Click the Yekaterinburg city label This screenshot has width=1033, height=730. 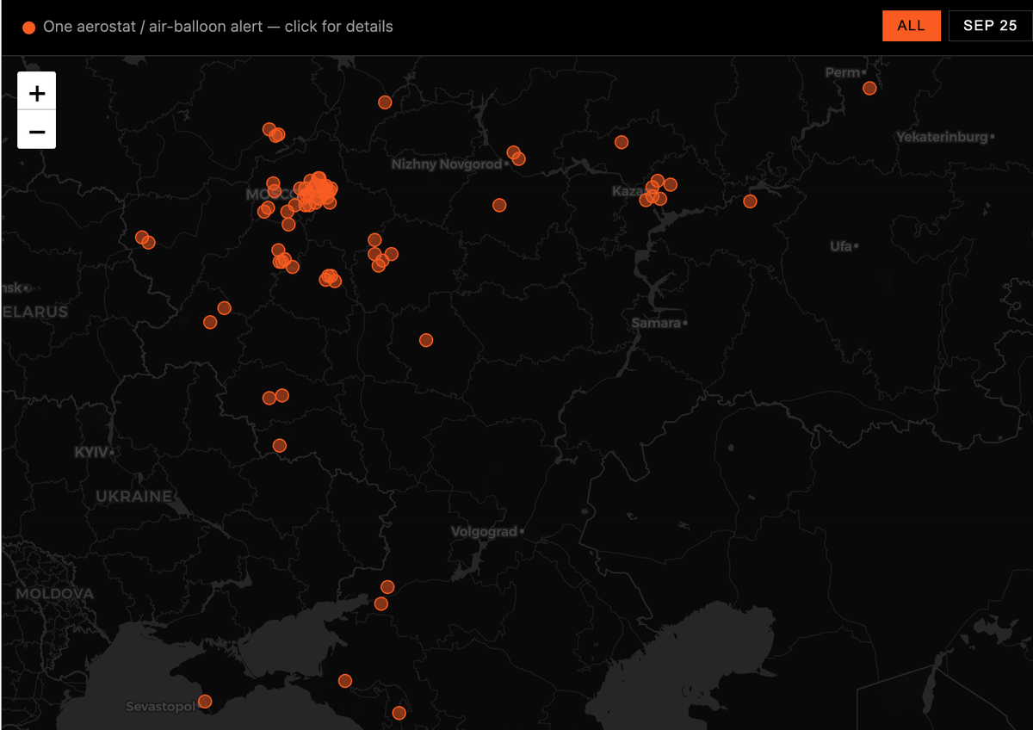pyautogui.click(x=941, y=137)
